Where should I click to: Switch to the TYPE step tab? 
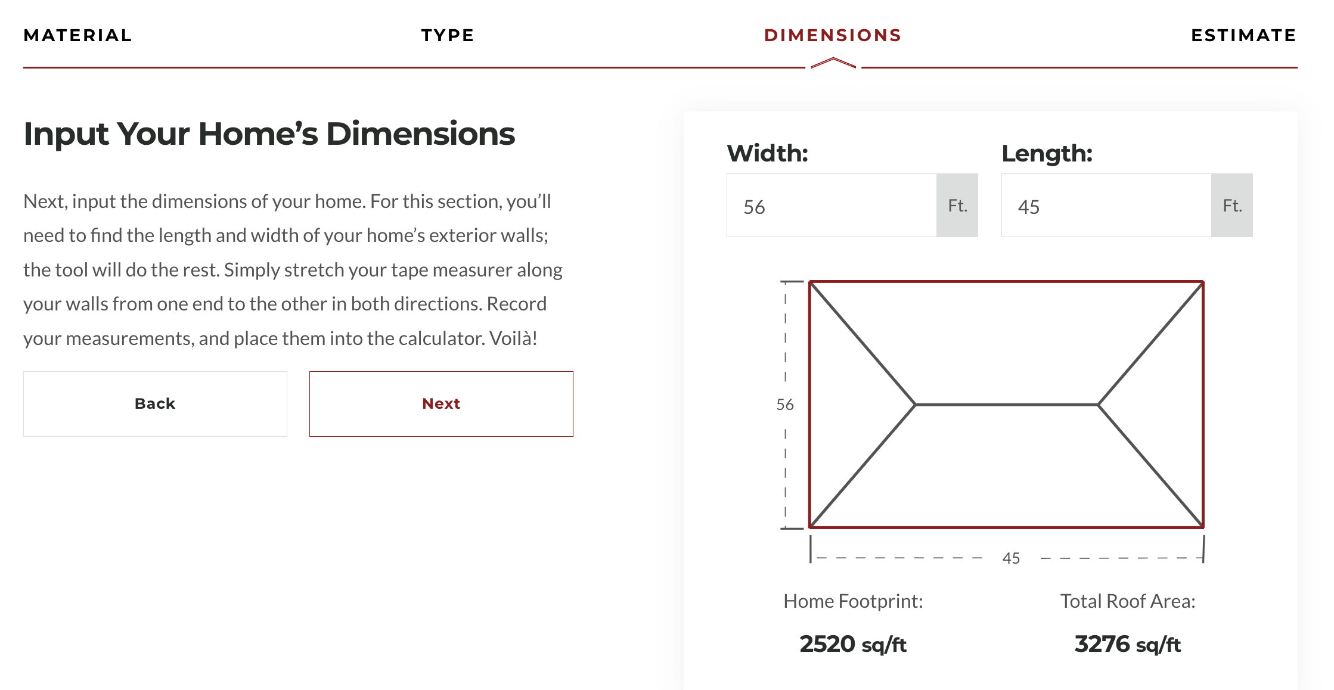tap(448, 36)
